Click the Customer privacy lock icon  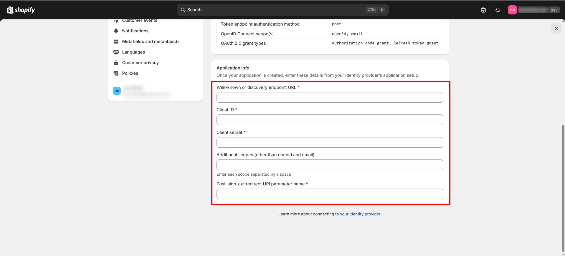tap(116, 63)
